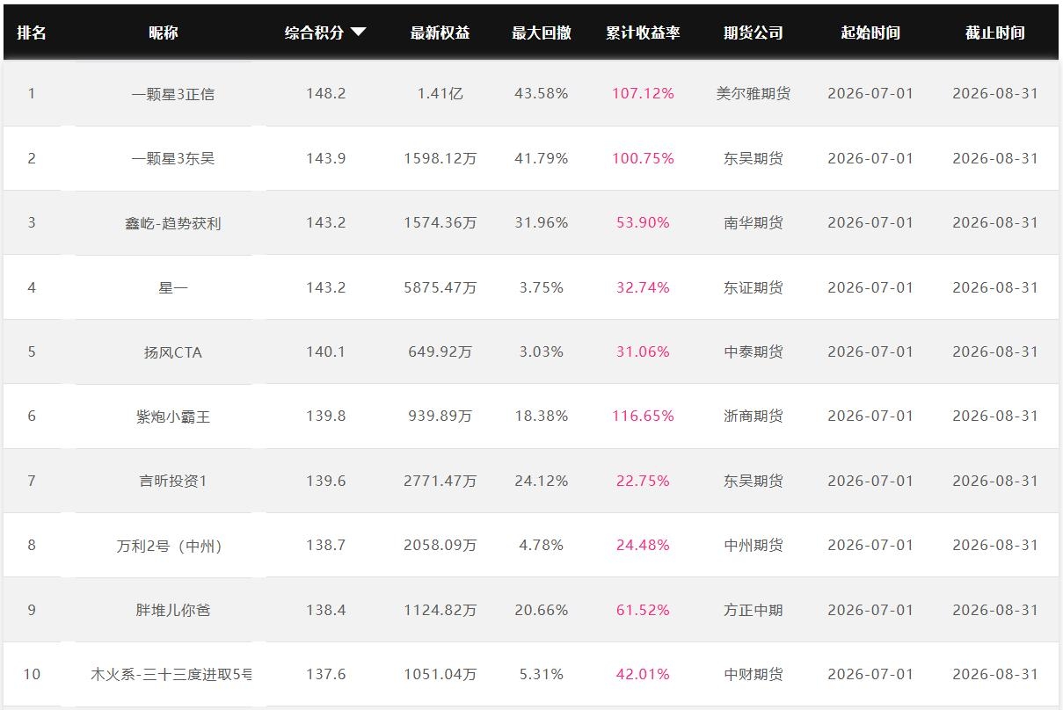Viewport: 1063px width, 710px height.
Task: Open trader 一颗星3正信 profile
Action: (x=173, y=94)
